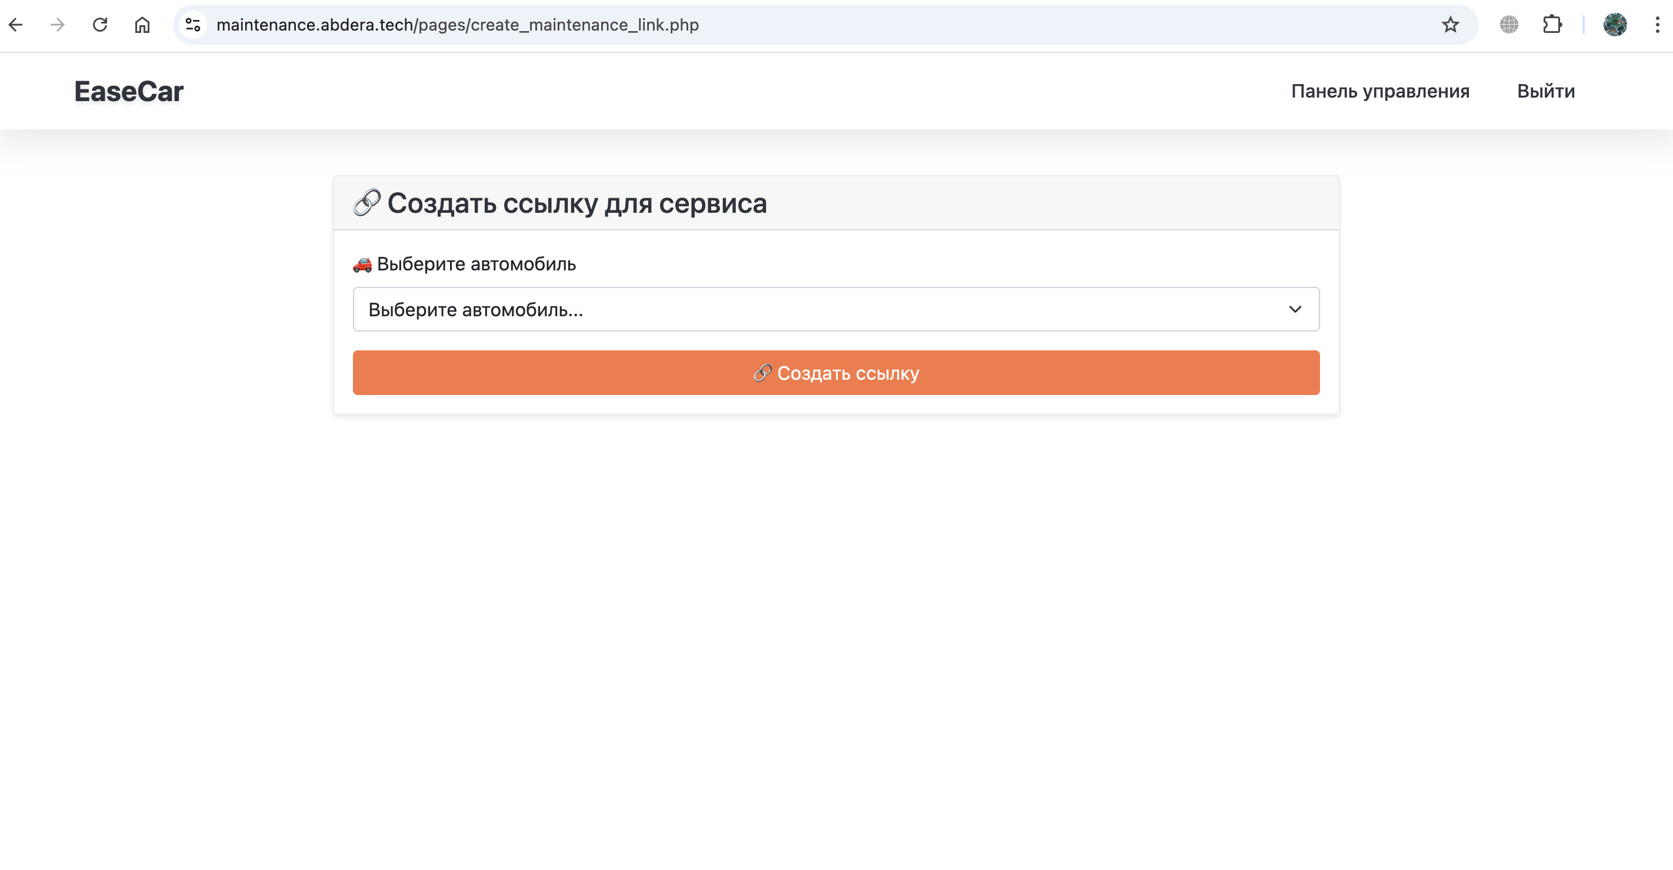Click the heading Создать ссылку для сервиса

(x=576, y=203)
